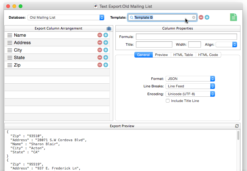Add a column after Address with plus

pyautogui.click(x=106, y=43)
